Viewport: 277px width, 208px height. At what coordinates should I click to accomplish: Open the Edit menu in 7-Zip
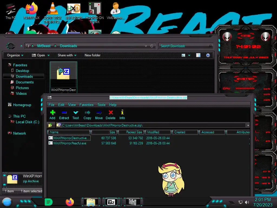(61, 105)
